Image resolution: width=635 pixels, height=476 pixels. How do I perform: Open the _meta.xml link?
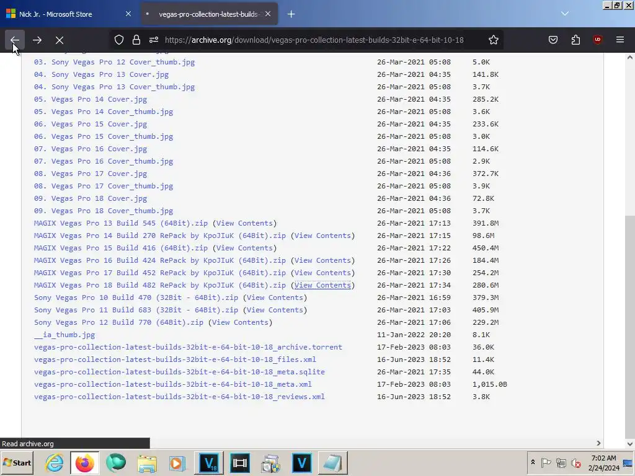(x=172, y=384)
